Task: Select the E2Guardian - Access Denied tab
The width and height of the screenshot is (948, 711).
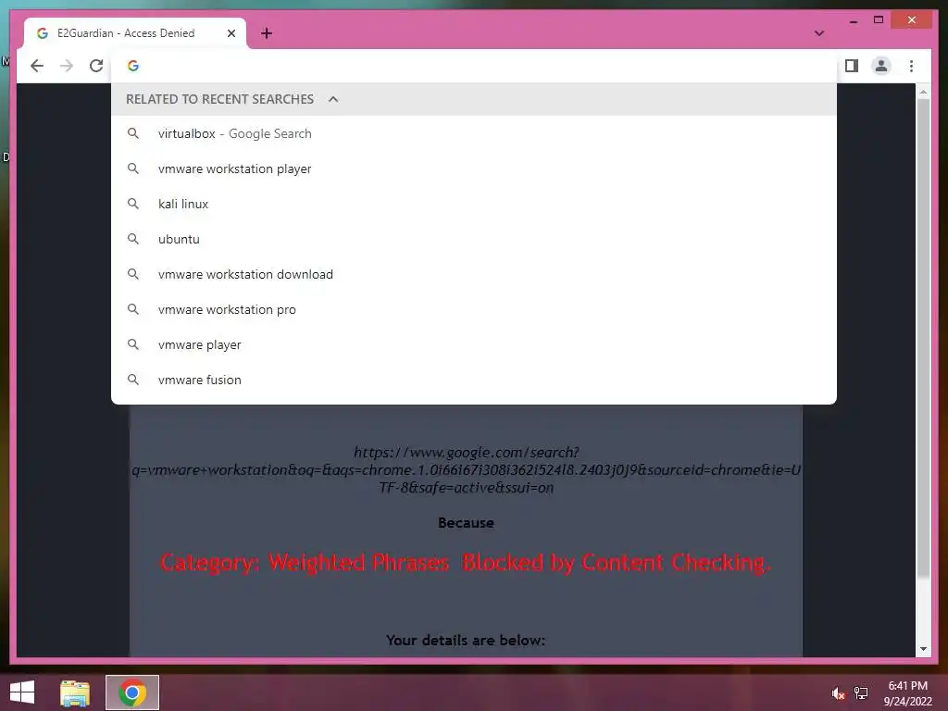Action: point(135,33)
